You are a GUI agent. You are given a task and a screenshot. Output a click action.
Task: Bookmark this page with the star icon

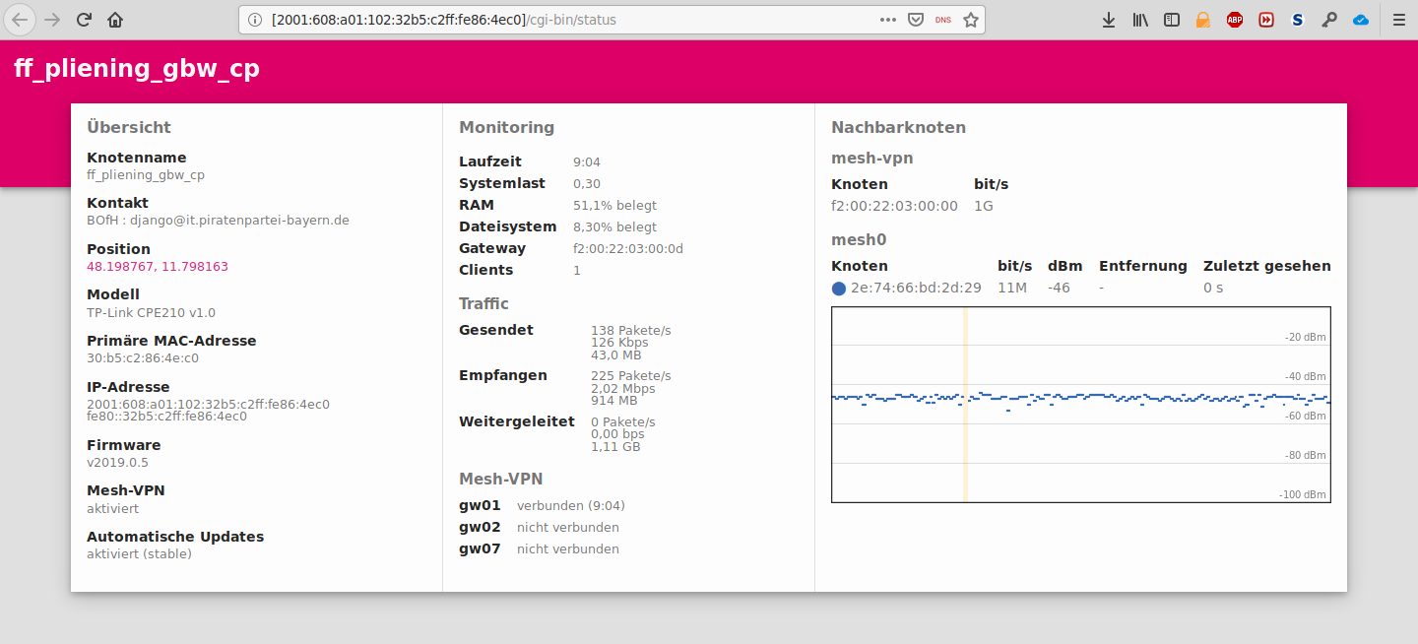point(971,20)
